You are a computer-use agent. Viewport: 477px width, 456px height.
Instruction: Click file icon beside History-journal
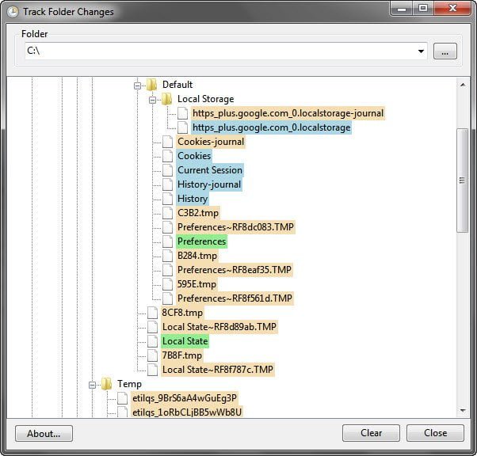click(168, 184)
